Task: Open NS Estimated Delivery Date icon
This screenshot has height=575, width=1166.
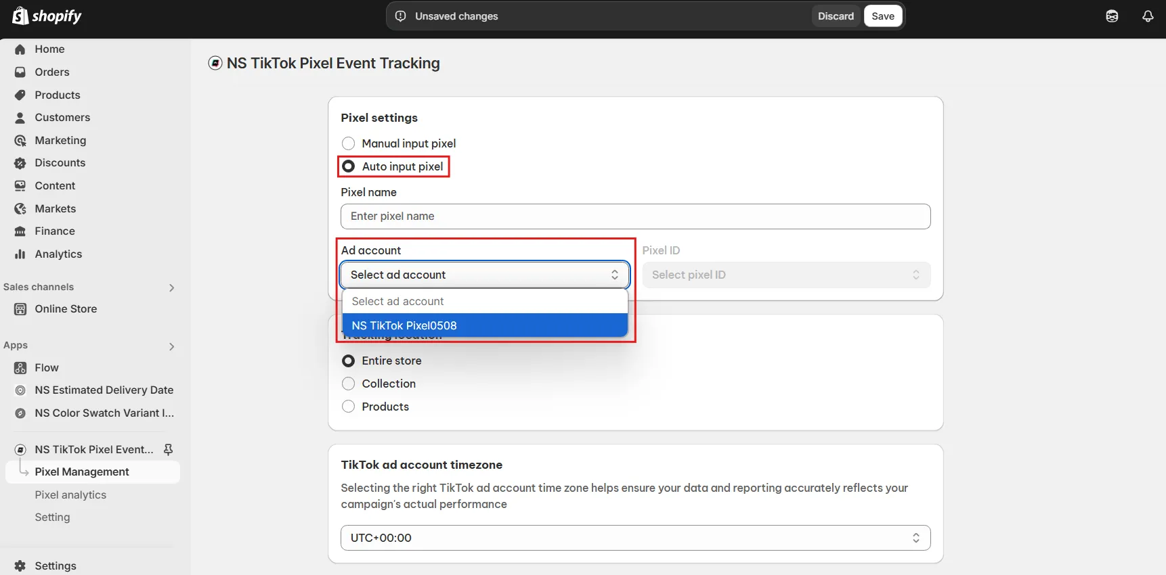Action: click(x=20, y=390)
